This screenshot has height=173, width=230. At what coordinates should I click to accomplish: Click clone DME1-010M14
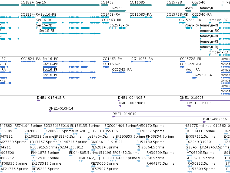[139, 111]
